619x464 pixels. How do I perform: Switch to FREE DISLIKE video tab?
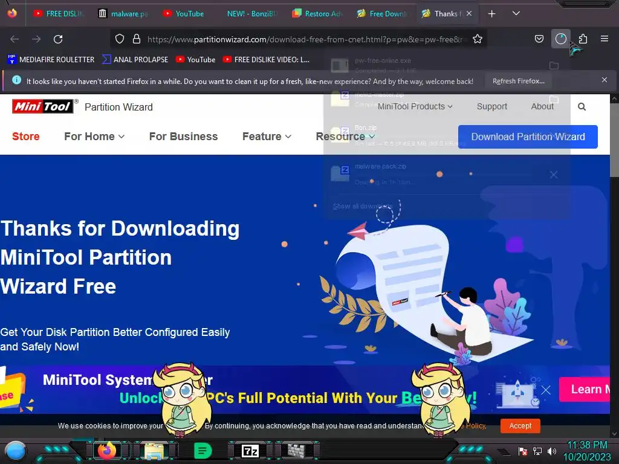(59, 14)
